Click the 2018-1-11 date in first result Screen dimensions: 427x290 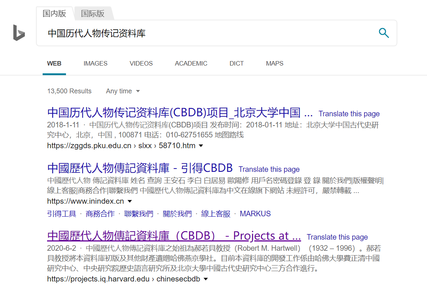click(63, 125)
